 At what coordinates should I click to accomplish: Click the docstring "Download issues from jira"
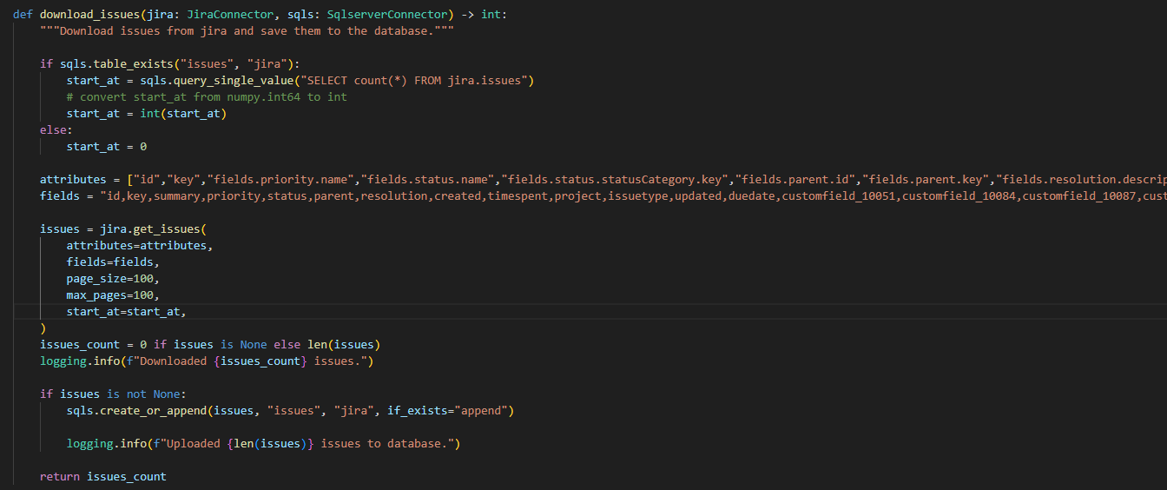pyautogui.click(x=247, y=31)
